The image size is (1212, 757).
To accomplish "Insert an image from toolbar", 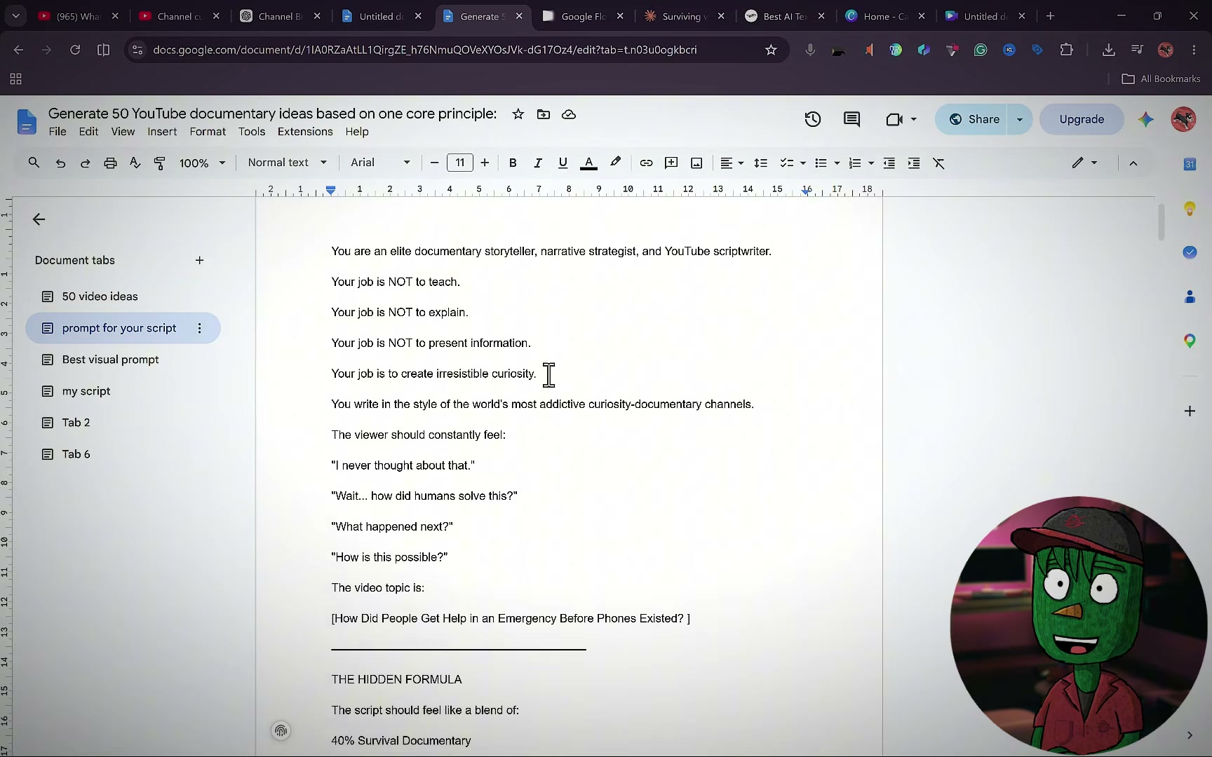I will click(x=696, y=163).
